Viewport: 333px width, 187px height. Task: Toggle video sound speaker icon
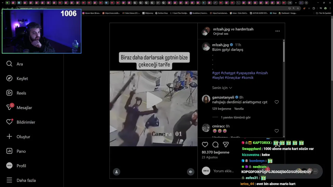(x=191, y=172)
